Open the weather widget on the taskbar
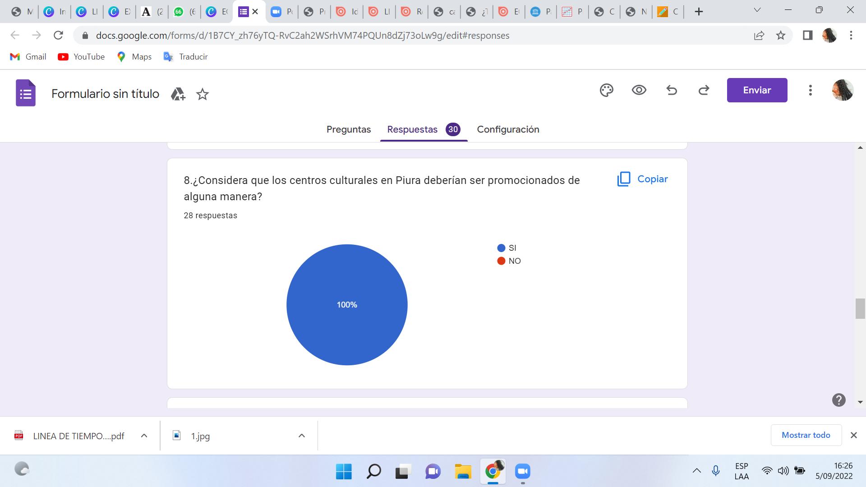Image resolution: width=866 pixels, height=487 pixels. [x=22, y=469]
